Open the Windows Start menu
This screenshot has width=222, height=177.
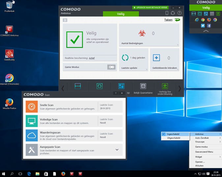click(x=3, y=174)
